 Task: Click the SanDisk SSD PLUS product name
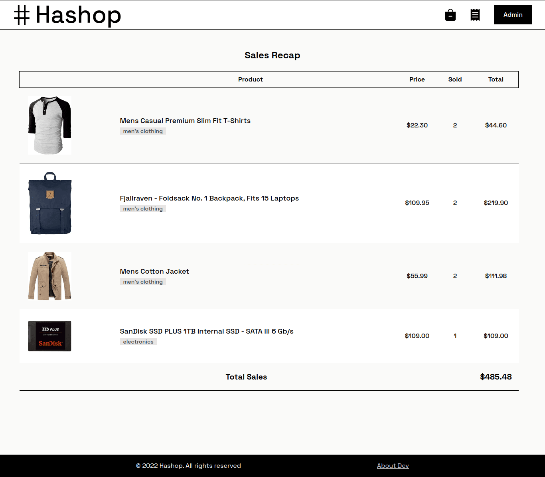pyautogui.click(x=206, y=331)
